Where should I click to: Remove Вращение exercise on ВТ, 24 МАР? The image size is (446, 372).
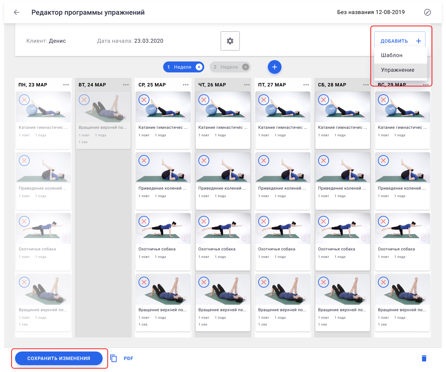pyautogui.click(x=84, y=100)
